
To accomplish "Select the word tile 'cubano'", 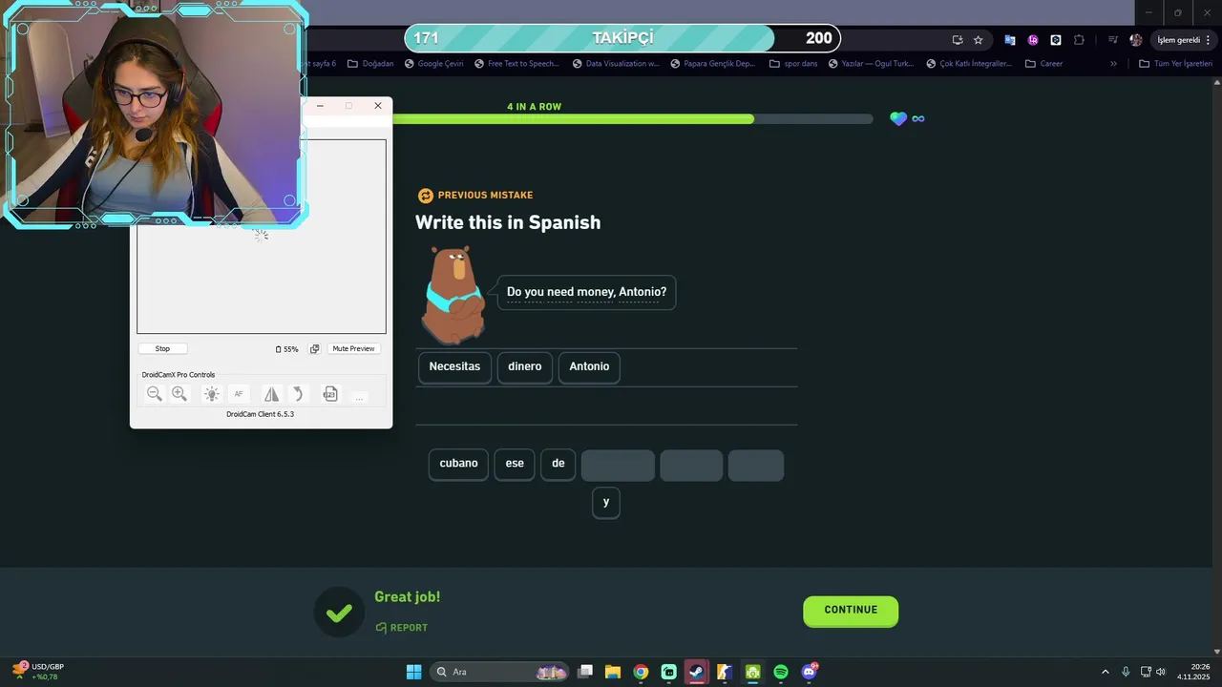I will (458, 464).
